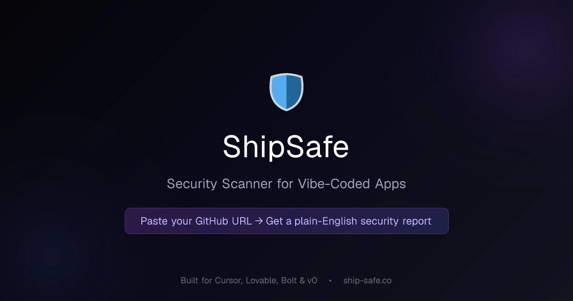The image size is (573, 301).
Task: Click the word Lovable in the footer
Action: 261,280
